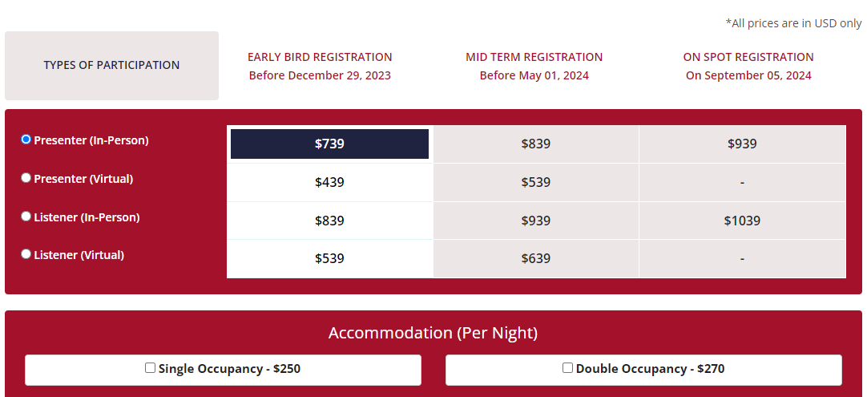Pick $839 early bird Listener In-Person price
This screenshot has height=397, width=867.
coord(329,221)
